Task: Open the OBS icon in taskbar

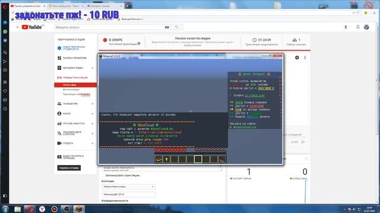Action: [x=66, y=209]
